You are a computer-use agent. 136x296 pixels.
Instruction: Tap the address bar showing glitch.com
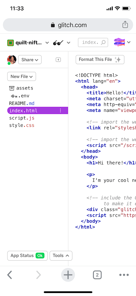(x=68, y=25)
